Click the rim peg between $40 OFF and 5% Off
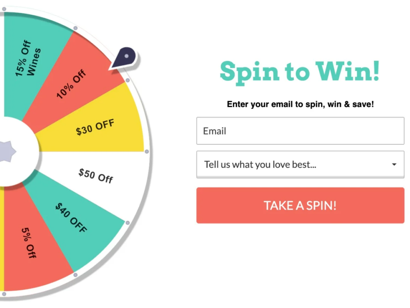Viewport: 410px width, 308px height. (75, 275)
